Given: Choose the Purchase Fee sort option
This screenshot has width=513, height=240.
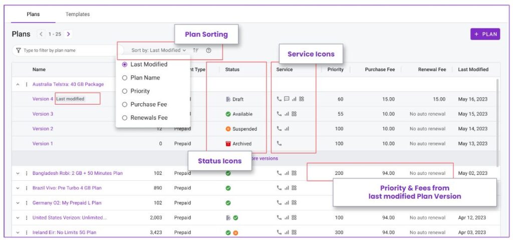Looking at the screenshot, I should 144,104.
